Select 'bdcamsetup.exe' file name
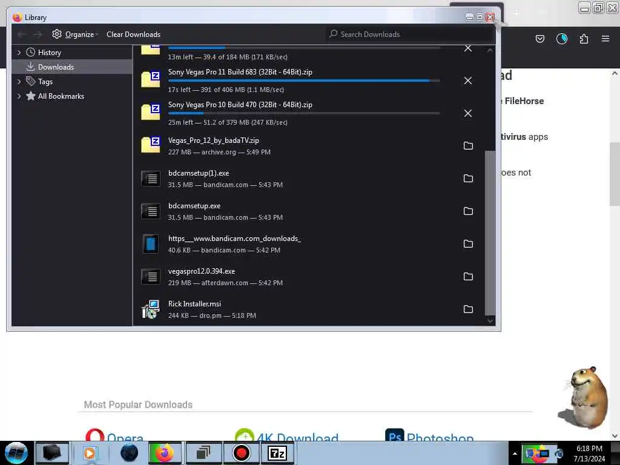620x465 pixels. coord(194,206)
